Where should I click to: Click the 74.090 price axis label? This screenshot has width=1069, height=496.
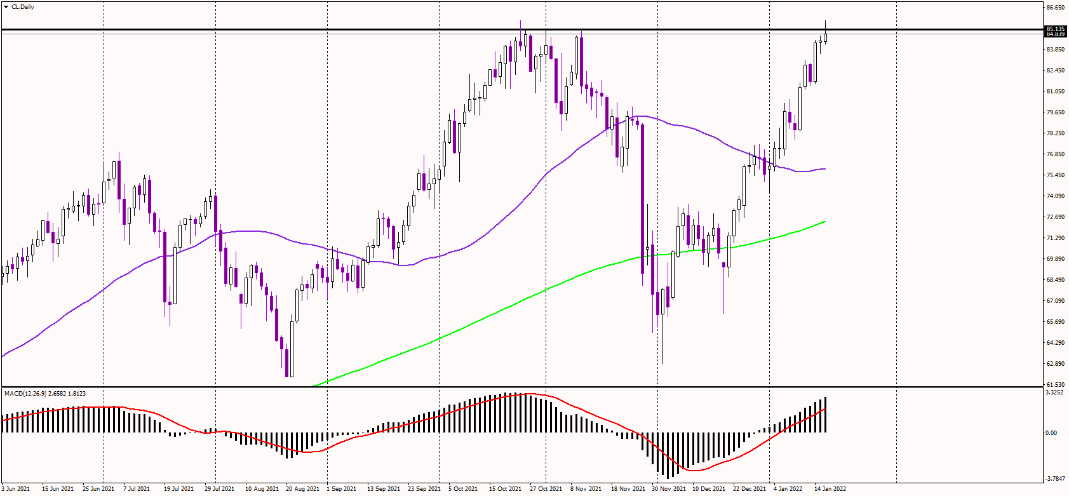pos(1055,196)
